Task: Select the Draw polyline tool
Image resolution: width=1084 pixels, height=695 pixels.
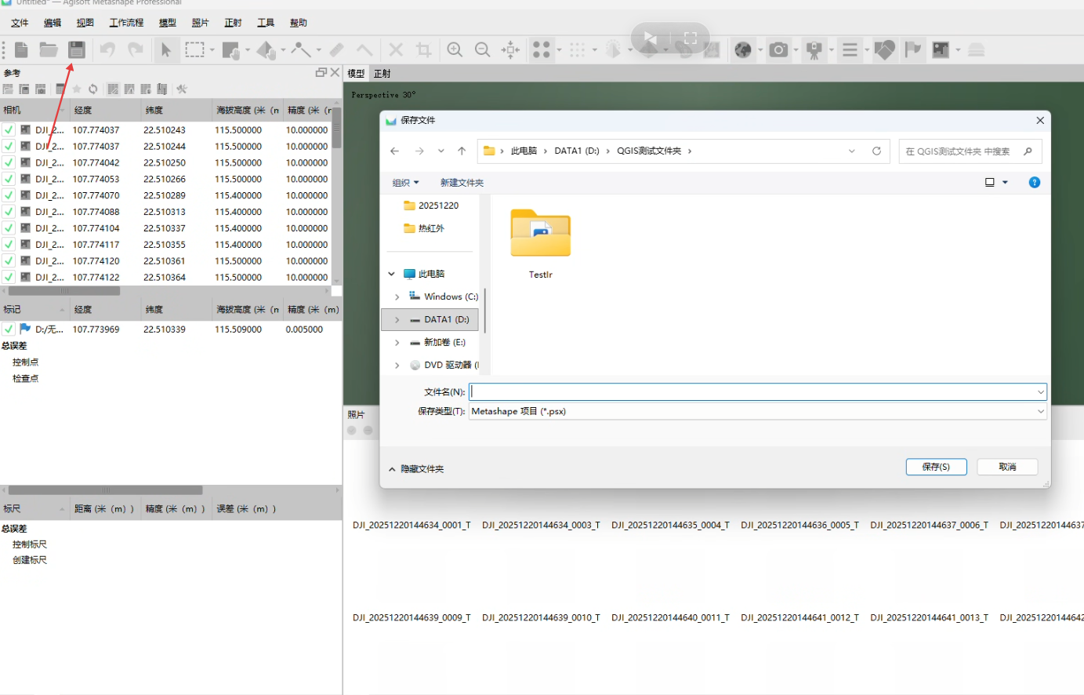Action: coord(301,50)
